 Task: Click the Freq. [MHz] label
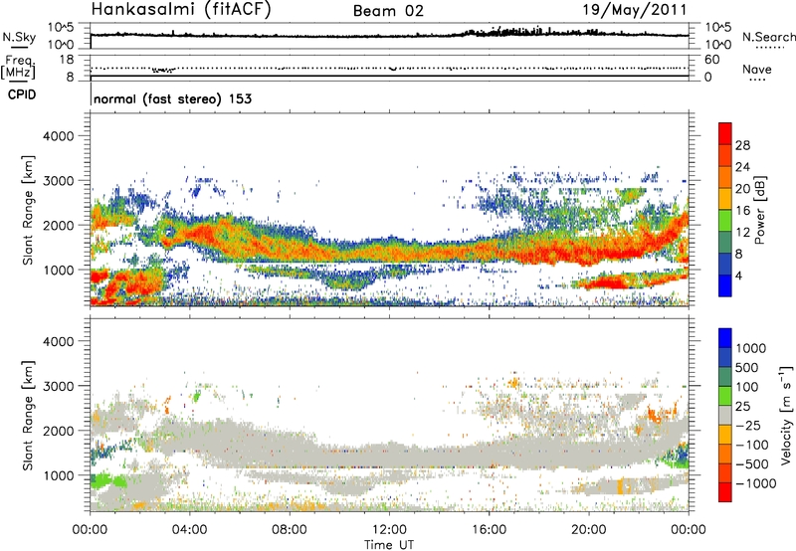pyautogui.click(x=18, y=67)
